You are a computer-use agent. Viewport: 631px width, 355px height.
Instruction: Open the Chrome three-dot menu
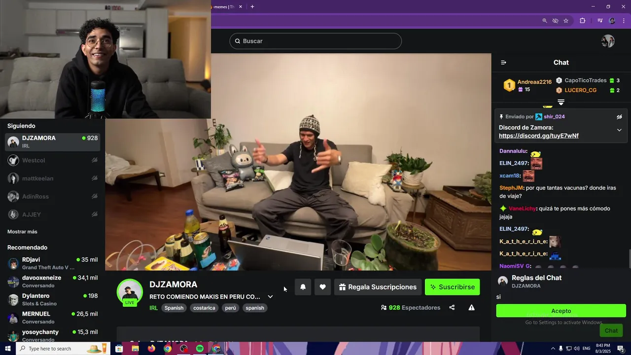[624, 21]
